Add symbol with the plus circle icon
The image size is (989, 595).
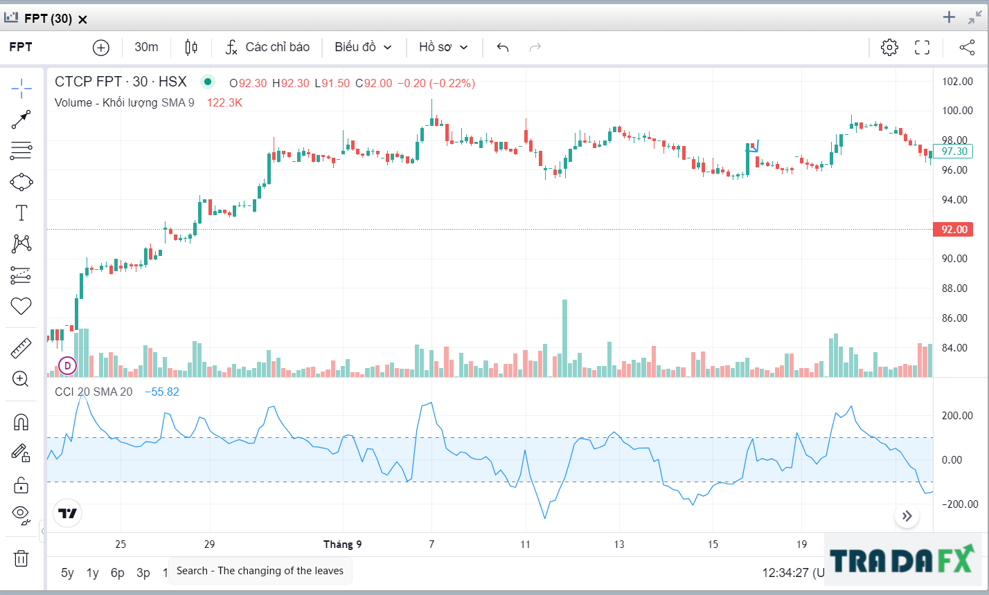coord(101,47)
